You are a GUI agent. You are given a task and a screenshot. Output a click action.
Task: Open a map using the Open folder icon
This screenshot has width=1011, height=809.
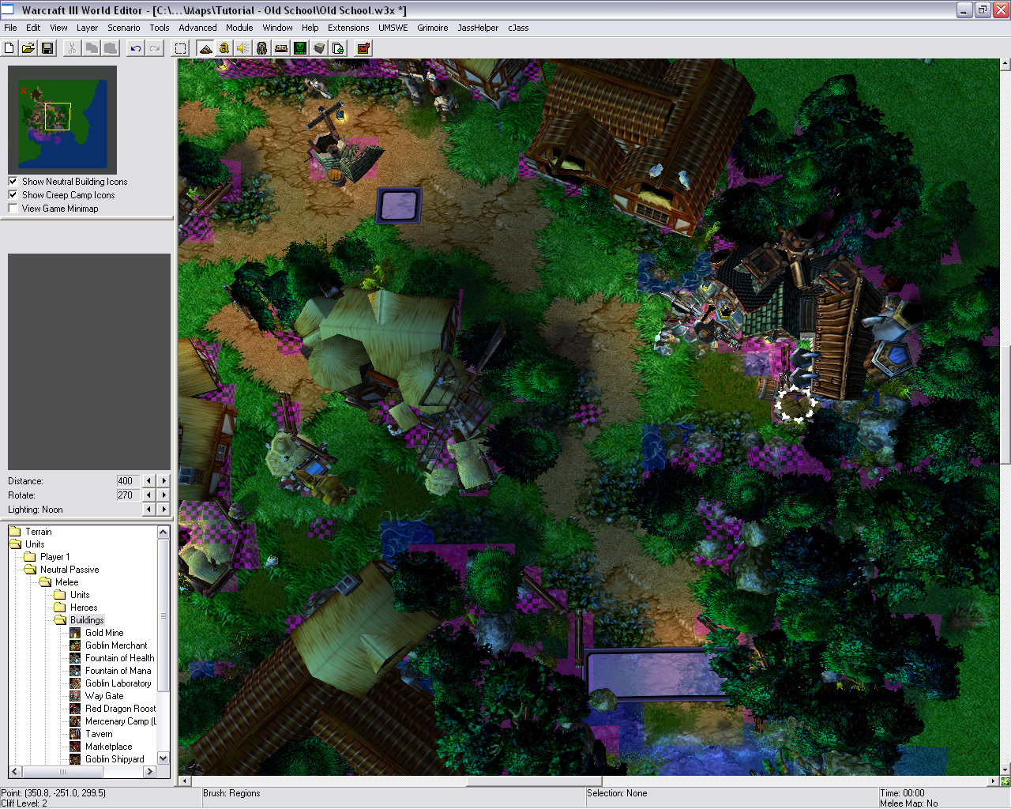28,48
